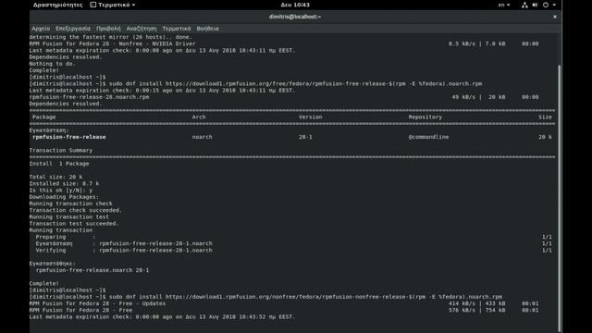Image resolution: width=592 pixels, height=333 pixels.
Task: Click the terminal icon next to Τερματικό
Action: click(x=92, y=5)
